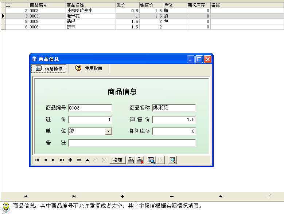Open the print preview magnifier icon

tap(151, 160)
